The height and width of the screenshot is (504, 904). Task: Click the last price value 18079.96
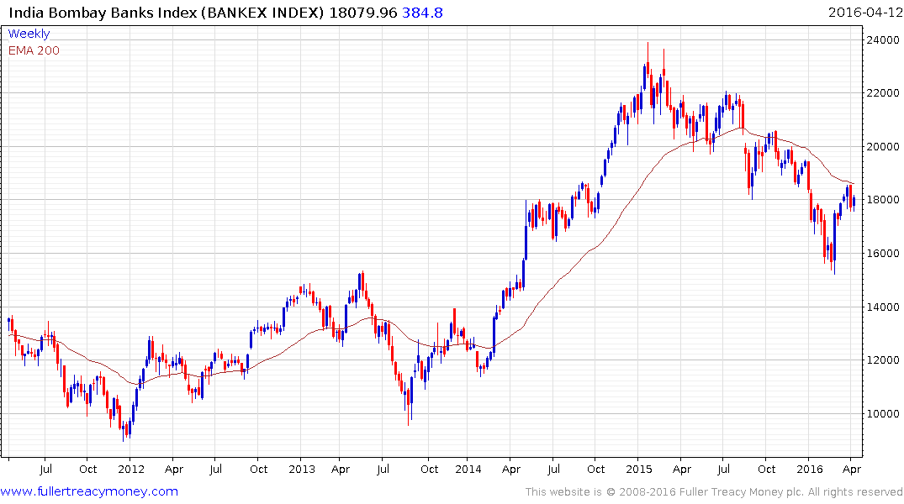click(x=363, y=13)
